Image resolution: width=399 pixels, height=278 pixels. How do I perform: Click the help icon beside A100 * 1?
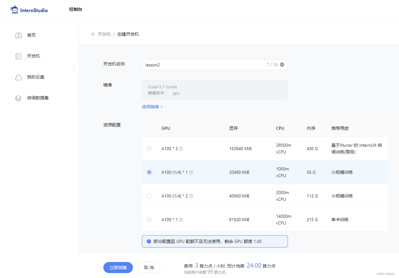click(x=181, y=220)
